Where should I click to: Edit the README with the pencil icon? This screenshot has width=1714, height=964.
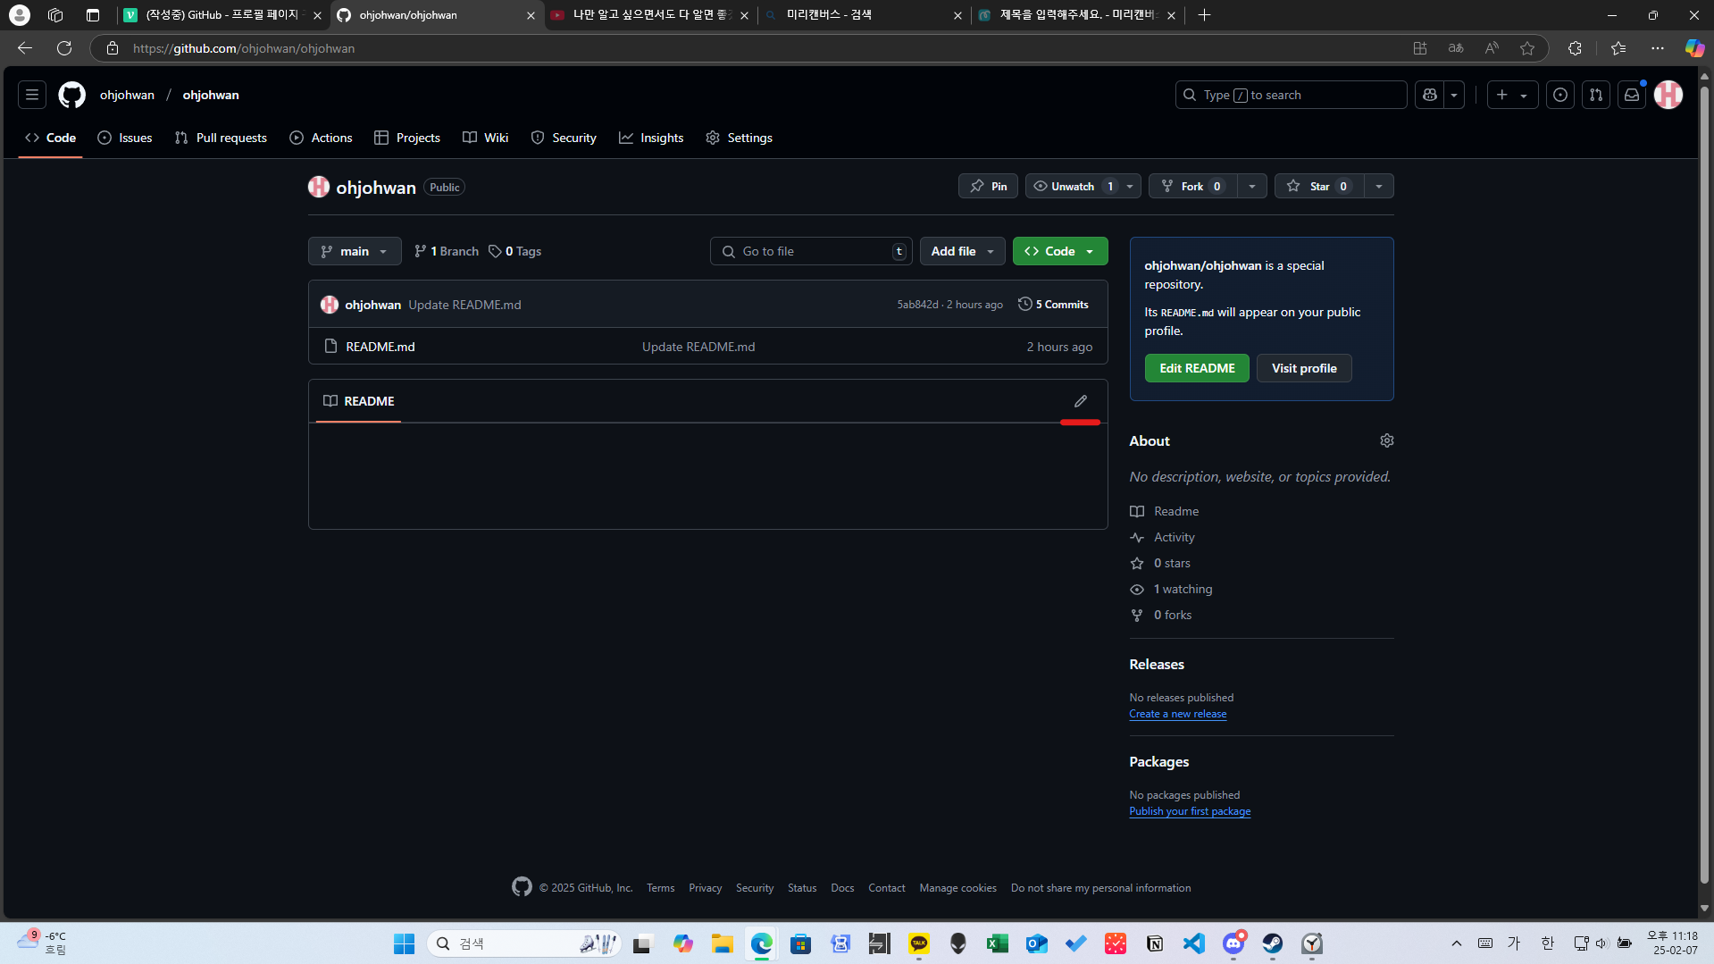(x=1081, y=401)
